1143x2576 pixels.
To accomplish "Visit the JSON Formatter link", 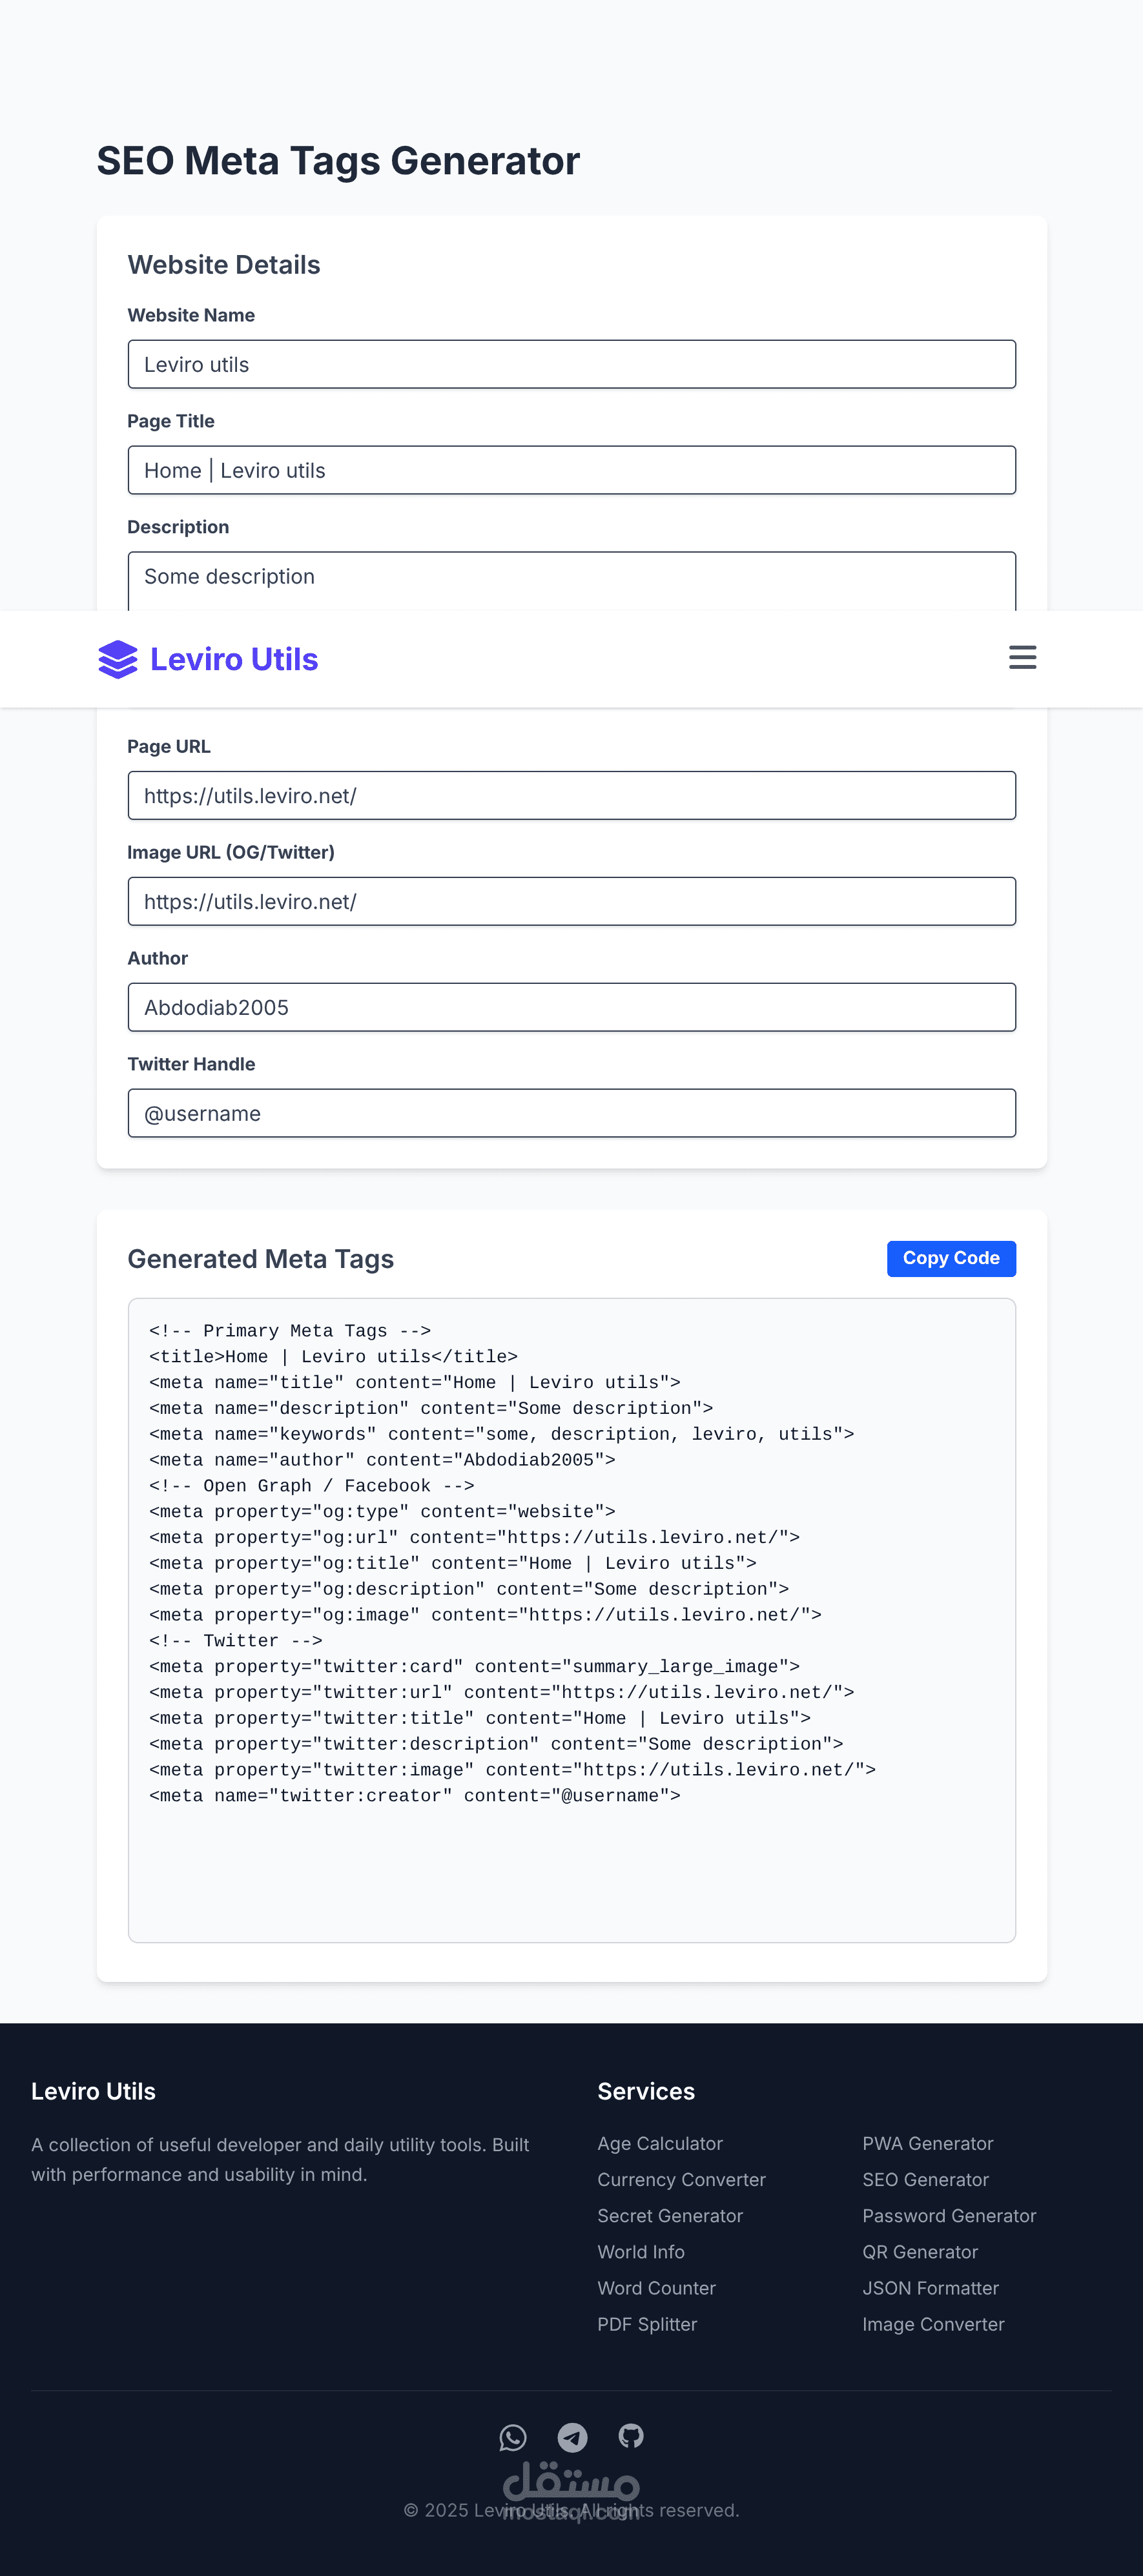I will 930,2288.
